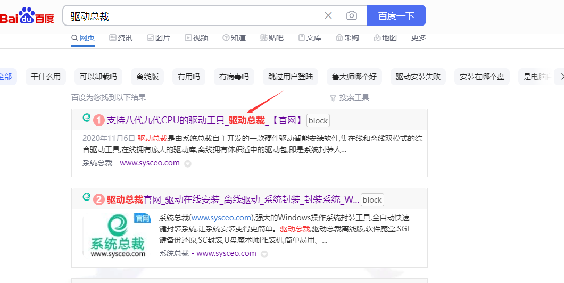Click the green site icon beside result 2
This screenshot has height=283, width=564.
(86, 197)
